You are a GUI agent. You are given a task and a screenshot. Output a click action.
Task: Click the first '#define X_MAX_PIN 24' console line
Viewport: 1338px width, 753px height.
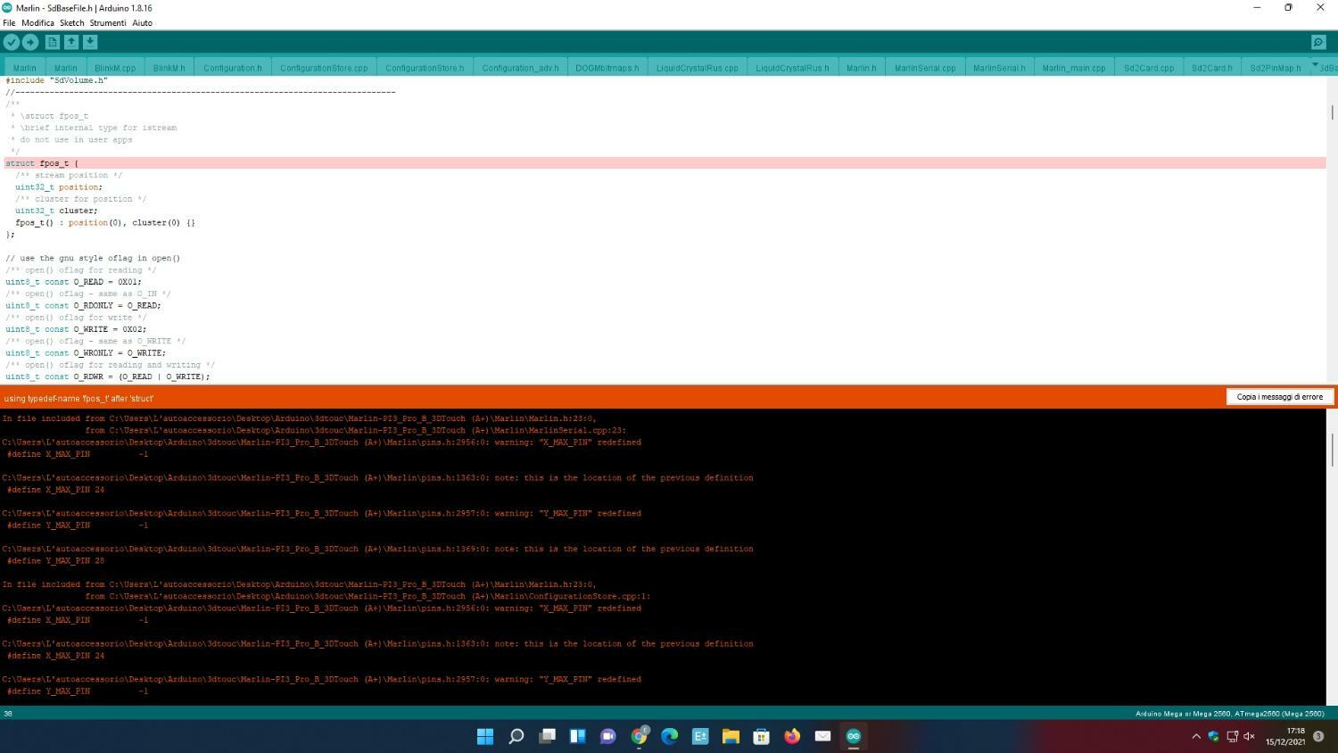tap(55, 490)
